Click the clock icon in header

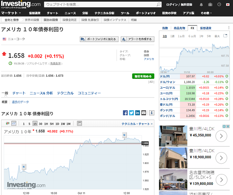pos(219,4)
